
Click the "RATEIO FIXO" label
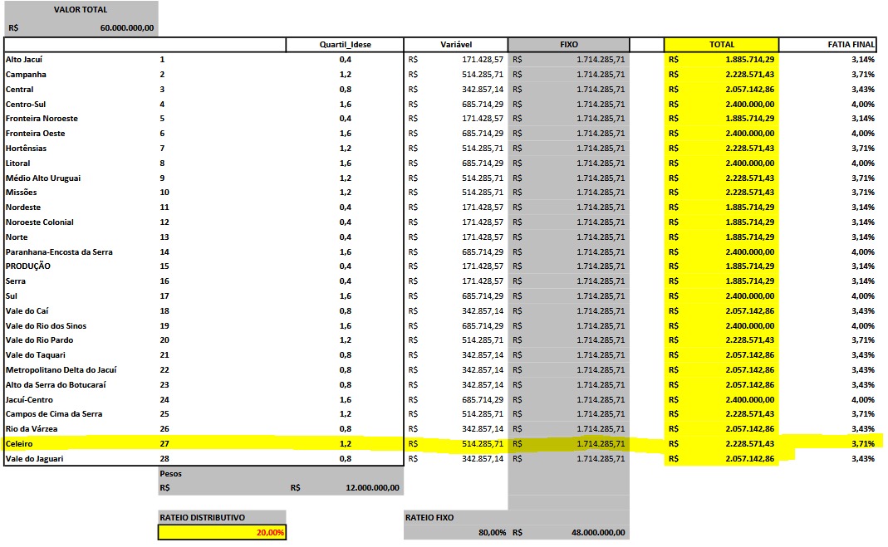429,518
